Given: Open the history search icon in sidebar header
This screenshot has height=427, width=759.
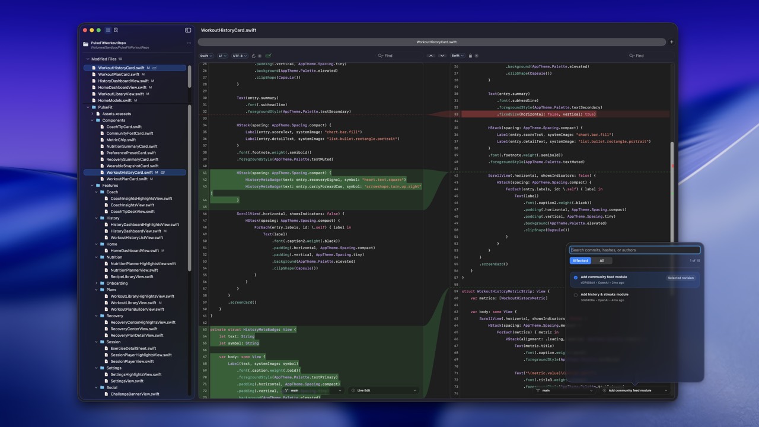Looking at the screenshot, I should (116, 30).
